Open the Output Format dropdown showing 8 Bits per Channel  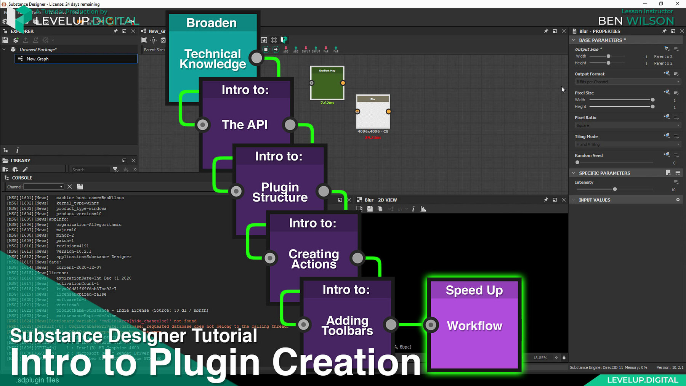tap(627, 82)
